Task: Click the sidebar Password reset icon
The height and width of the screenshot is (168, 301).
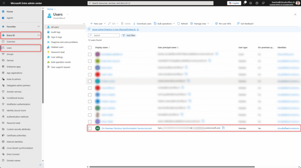Action: pyautogui.click(x=3, y=123)
